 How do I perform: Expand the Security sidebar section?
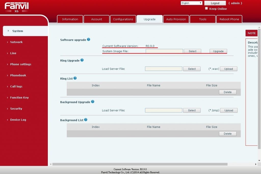pos(16,109)
